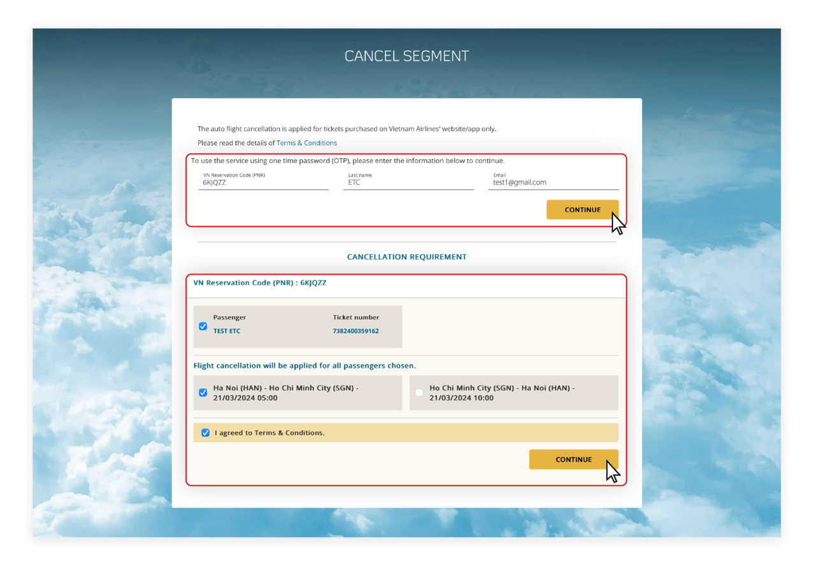
Task: Open the Terms & Conditions link
Action: (306, 143)
